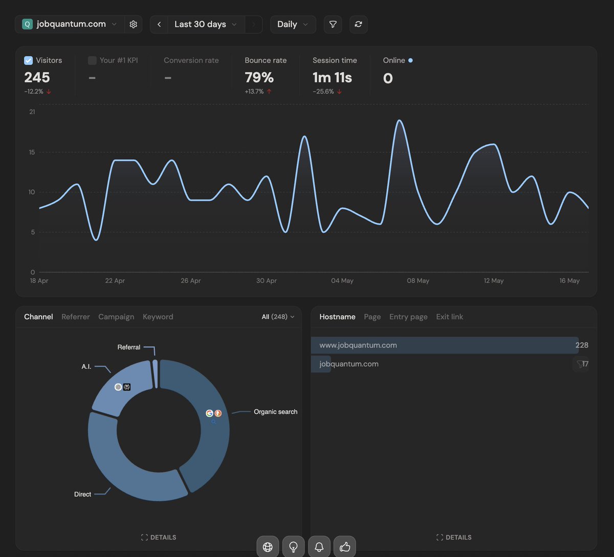The width and height of the screenshot is (614, 557).
Task: Switch to the Referrer tab
Action: [76, 317]
